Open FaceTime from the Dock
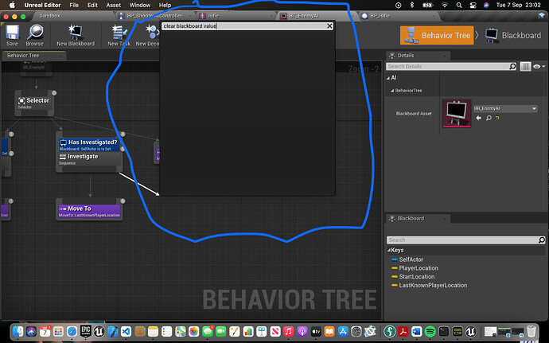The image size is (549, 343). pyautogui.click(x=221, y=331)
